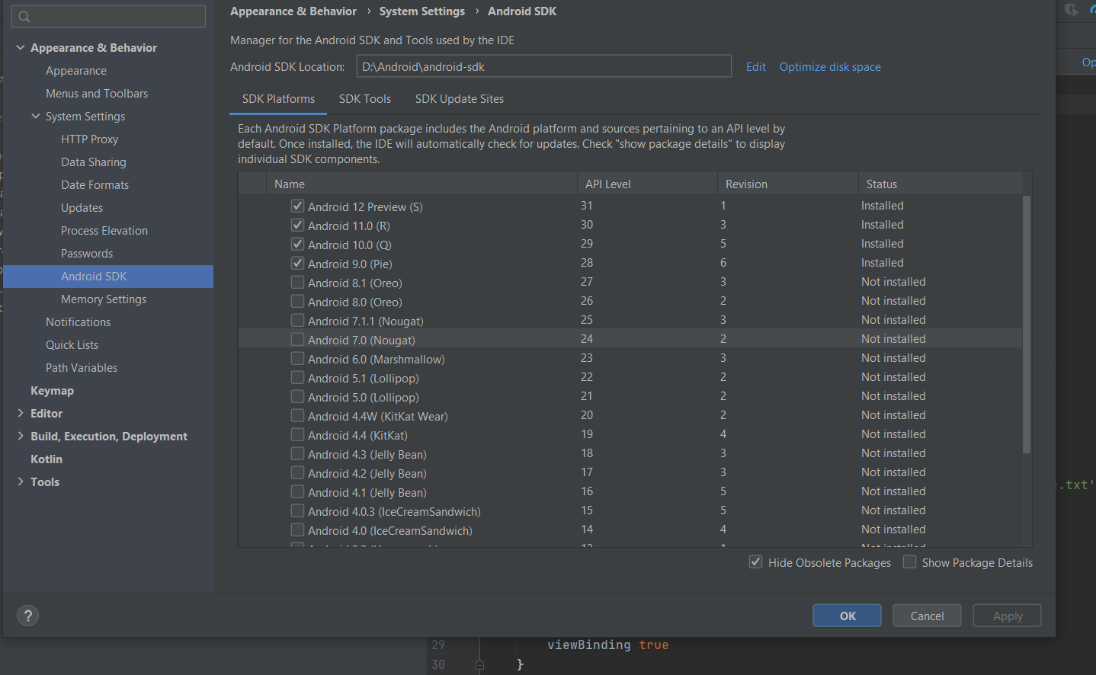Open the SDK Update Sites tab
The width and height of the screenshot is (1096, 675).
tap(460, 99)
